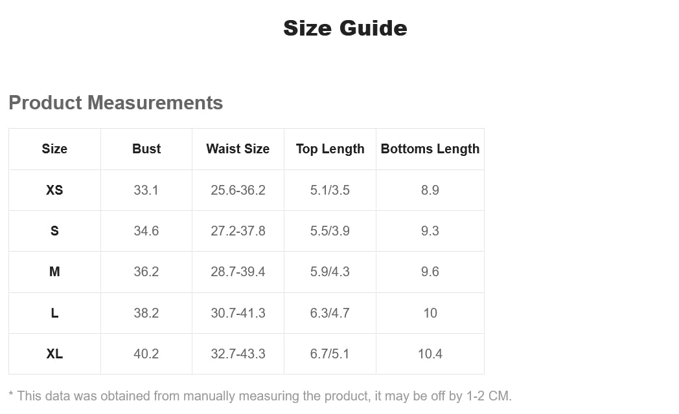Select waist value 27.2-37.8 cell
Screen dimensions: 679x414
(x=238, y=231)
